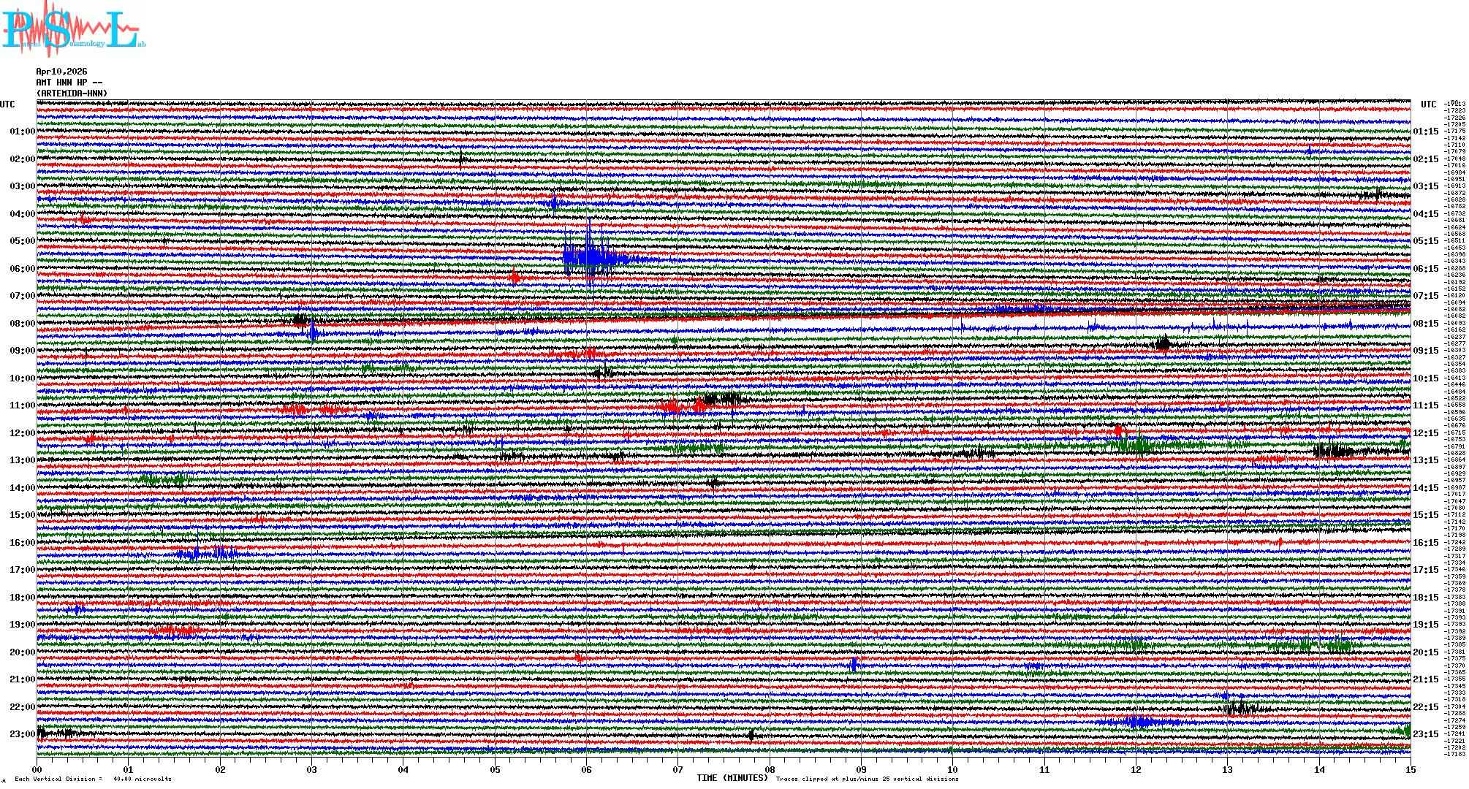Click the Traces clipped note at bottom

point(867,779)
